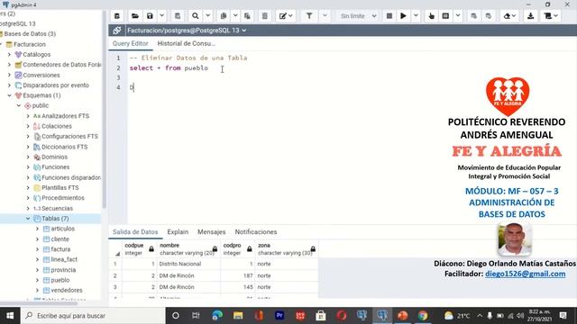Click the Explain Analyze icon
The height and width of the screenshot is (324, 577).
[x=445, y=16]
